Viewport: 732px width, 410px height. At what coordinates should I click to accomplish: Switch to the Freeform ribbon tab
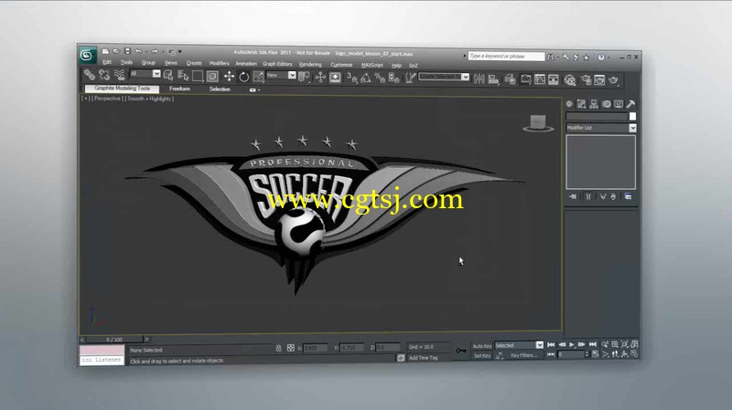pyautogui.click(x=179, y=89)
